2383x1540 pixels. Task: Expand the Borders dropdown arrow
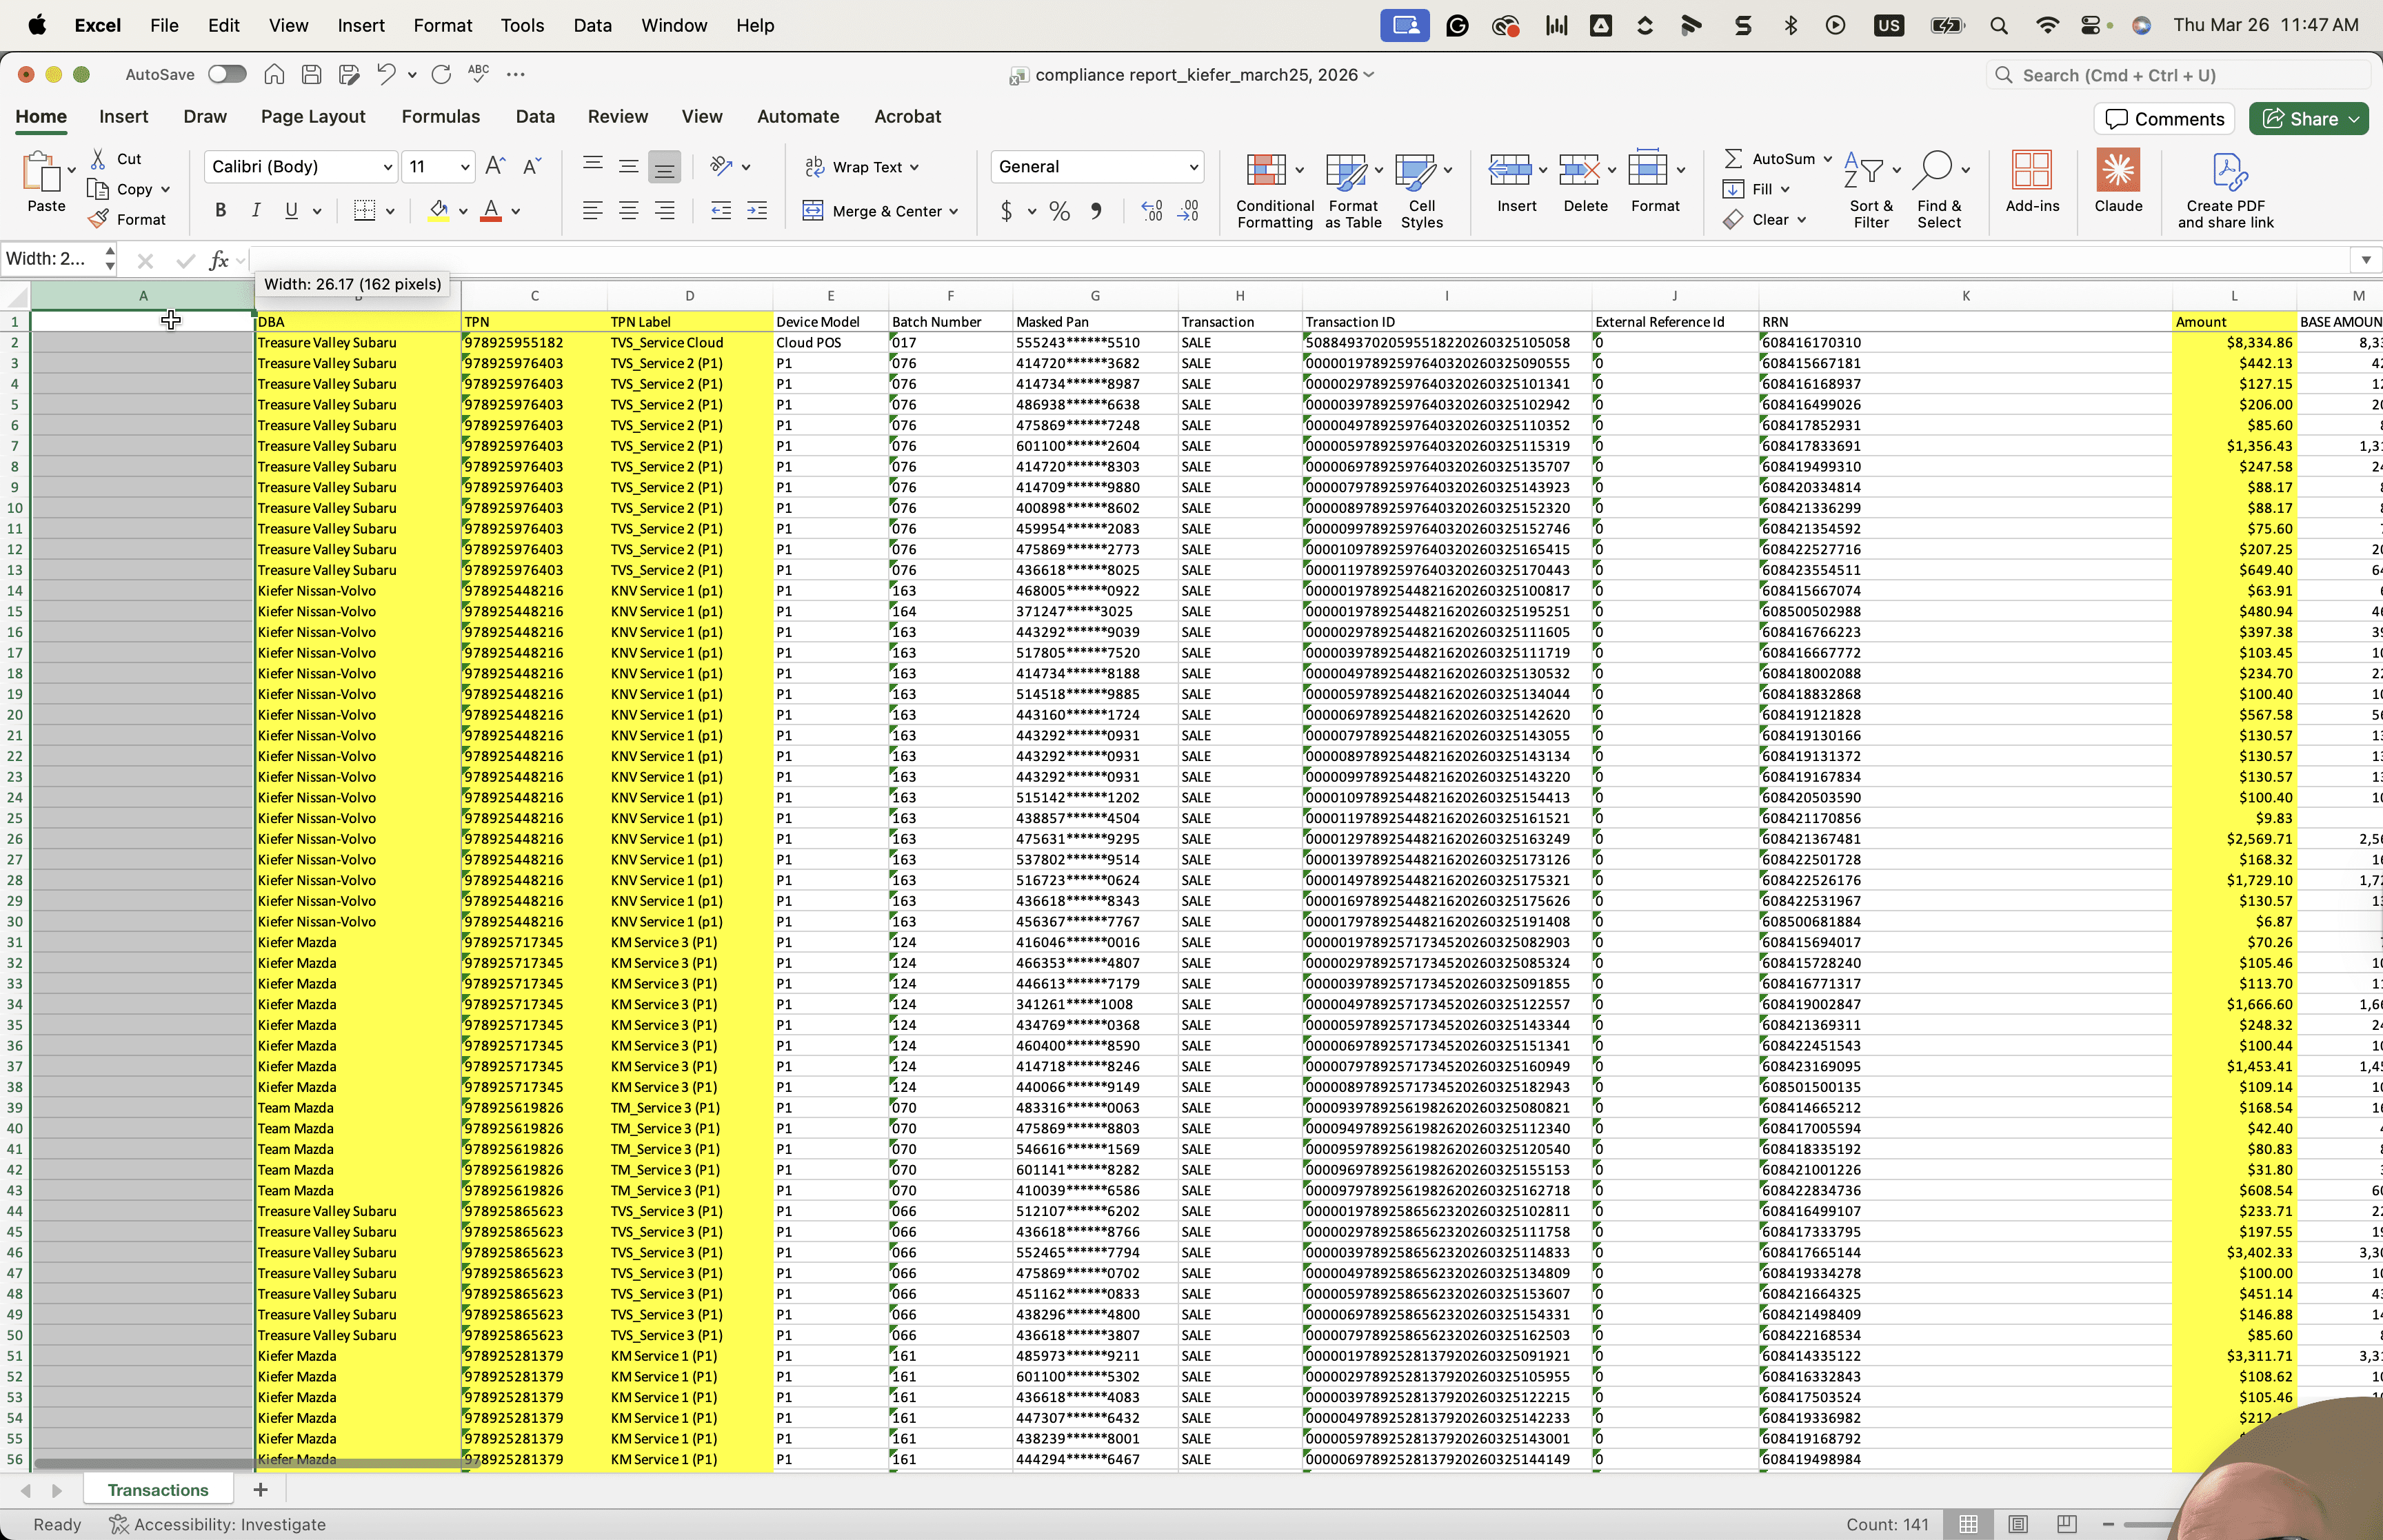[390, 211]
